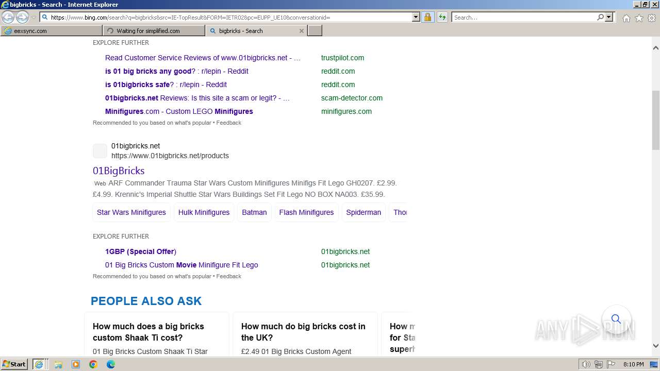Image resolution: width=660 pixels, height=371 pixels.
Task: Open the Windows Start menu
Action: pyautogui.click(x=14, y=364)
